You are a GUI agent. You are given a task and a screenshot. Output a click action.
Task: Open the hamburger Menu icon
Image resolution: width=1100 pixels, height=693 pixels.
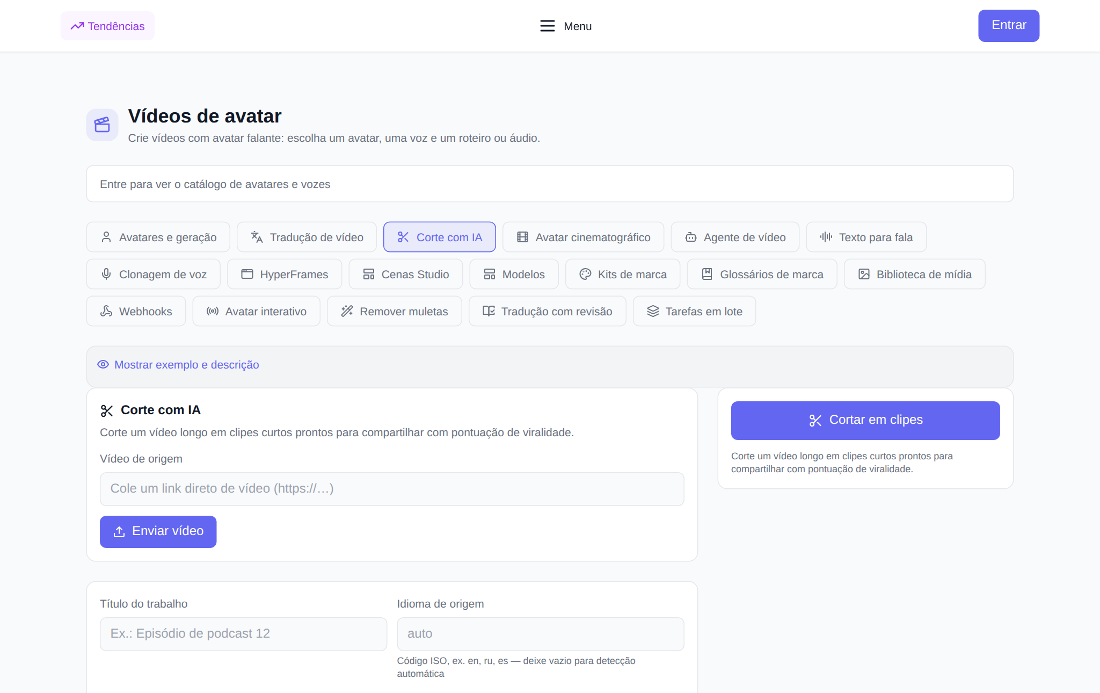pos(547,26)
